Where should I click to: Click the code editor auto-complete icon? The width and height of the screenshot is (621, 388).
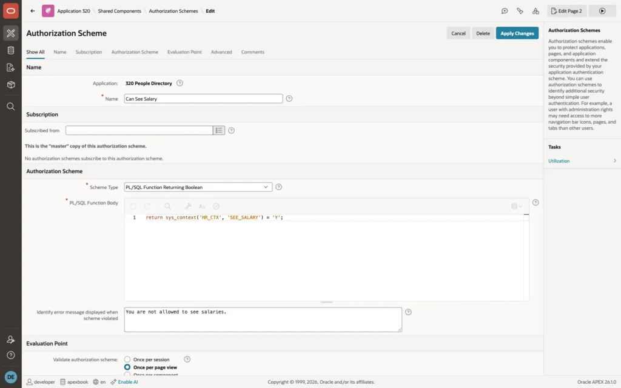coord(202,206)
